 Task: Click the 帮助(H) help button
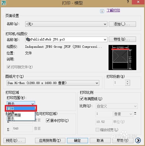tap(123, 140)
